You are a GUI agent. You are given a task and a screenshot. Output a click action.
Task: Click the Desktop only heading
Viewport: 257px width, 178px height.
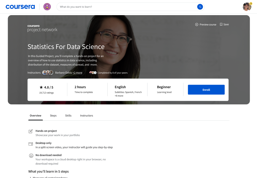click(x=43, y=143)
